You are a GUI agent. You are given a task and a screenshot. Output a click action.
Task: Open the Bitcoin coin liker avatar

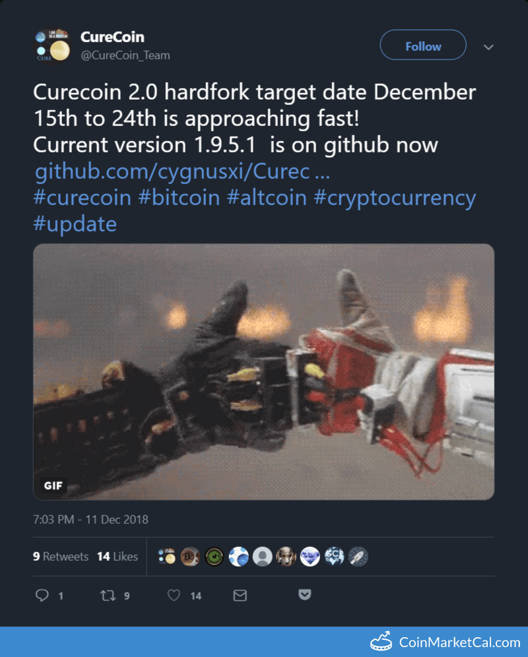click(190, 557)
